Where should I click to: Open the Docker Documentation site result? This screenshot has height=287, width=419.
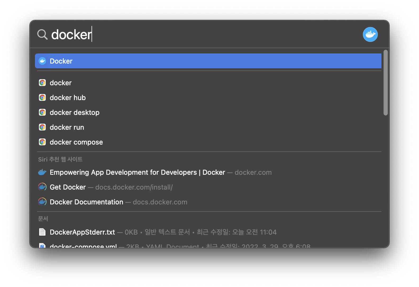coord(208,202)
